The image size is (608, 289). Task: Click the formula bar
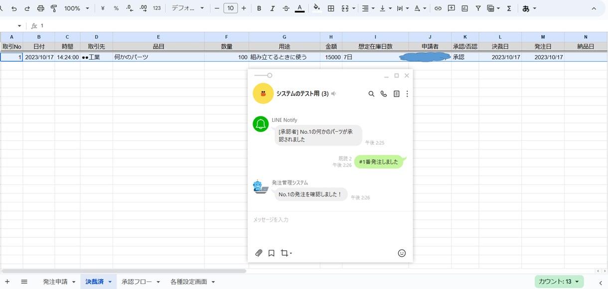[324, 25]
